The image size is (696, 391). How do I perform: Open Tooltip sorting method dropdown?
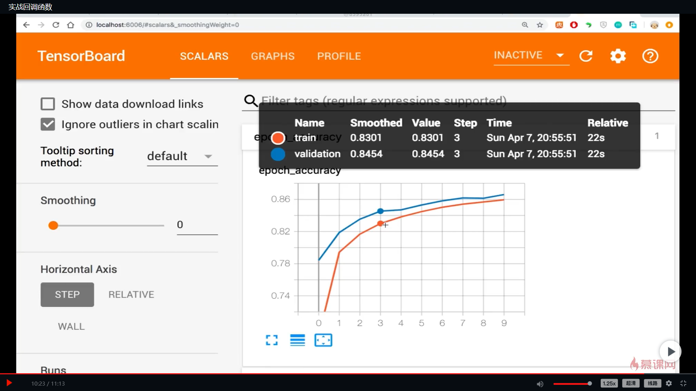pyautogui.click(x=182, y=156)
